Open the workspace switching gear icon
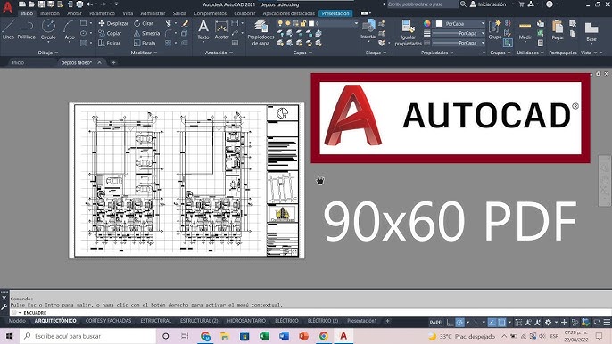 tap(548, 322)
